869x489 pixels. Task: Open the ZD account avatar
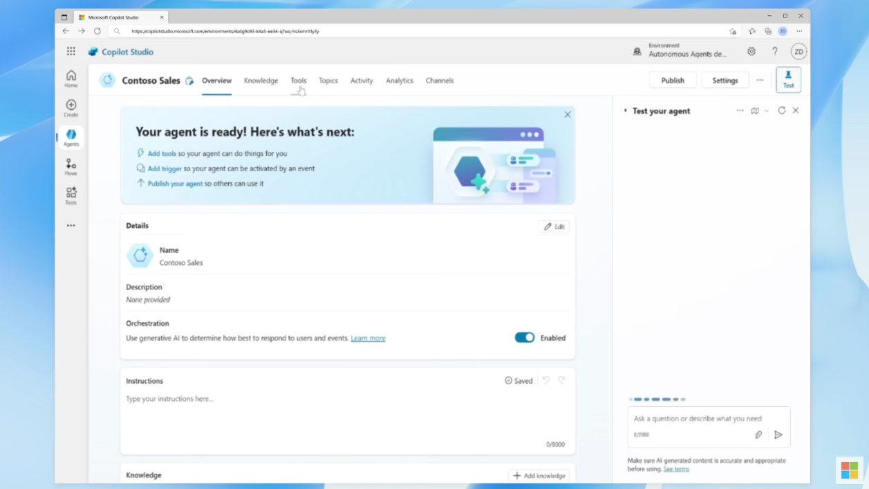[x=798, y=51]
